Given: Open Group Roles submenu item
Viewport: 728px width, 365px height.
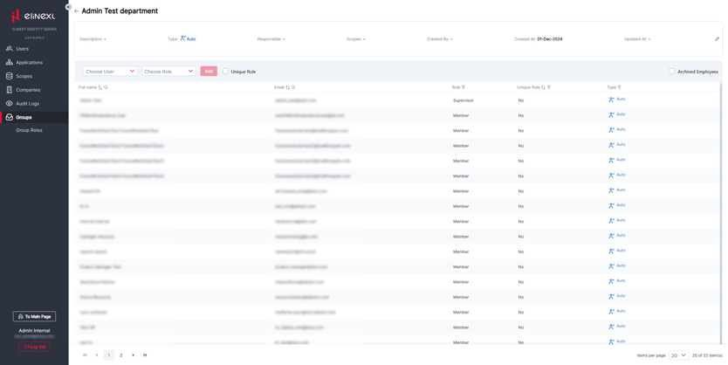Looking at the screenshot, I should [29, 130].
